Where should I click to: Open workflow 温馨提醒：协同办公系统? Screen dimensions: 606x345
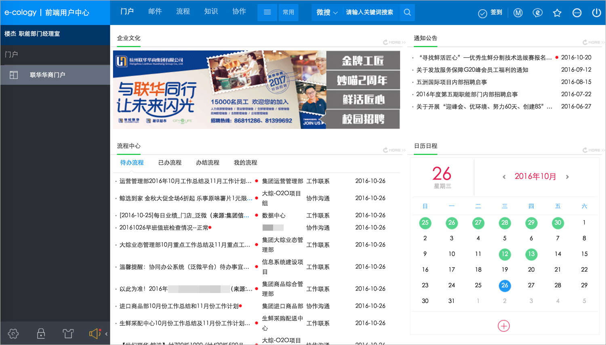pos(184,267)
